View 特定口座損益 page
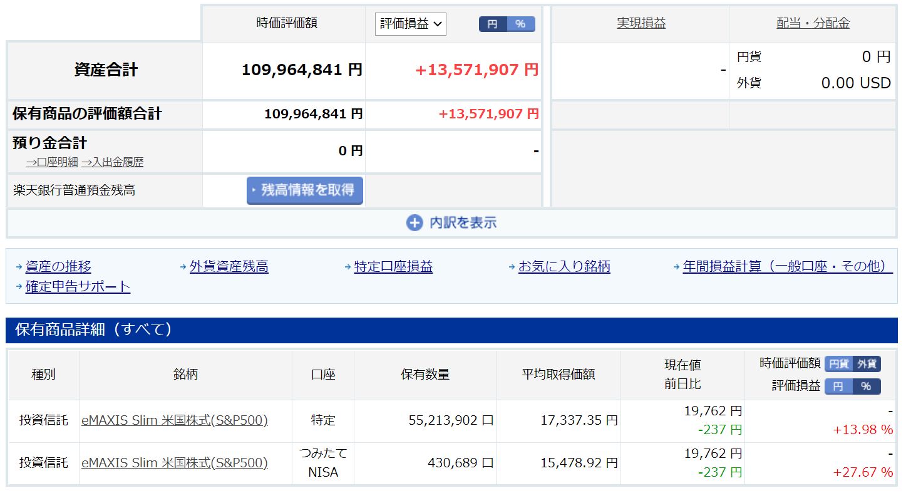The height and width of the screenshot is (493, 906). [393, 266]
